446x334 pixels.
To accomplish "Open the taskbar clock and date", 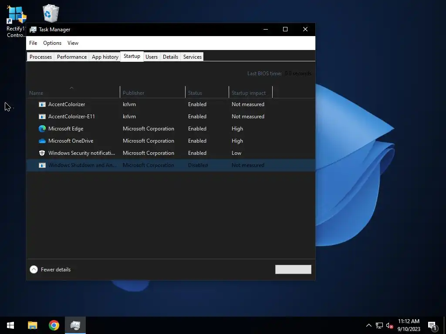I will (409, 325).
